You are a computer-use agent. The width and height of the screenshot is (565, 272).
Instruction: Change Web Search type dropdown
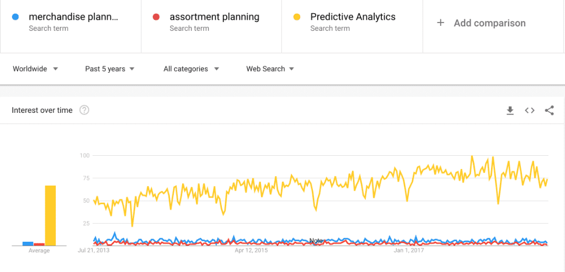(270, 69)
